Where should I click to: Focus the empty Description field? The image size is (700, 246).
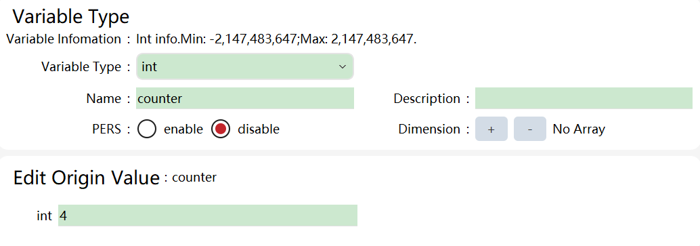click(x=584, y=98)
